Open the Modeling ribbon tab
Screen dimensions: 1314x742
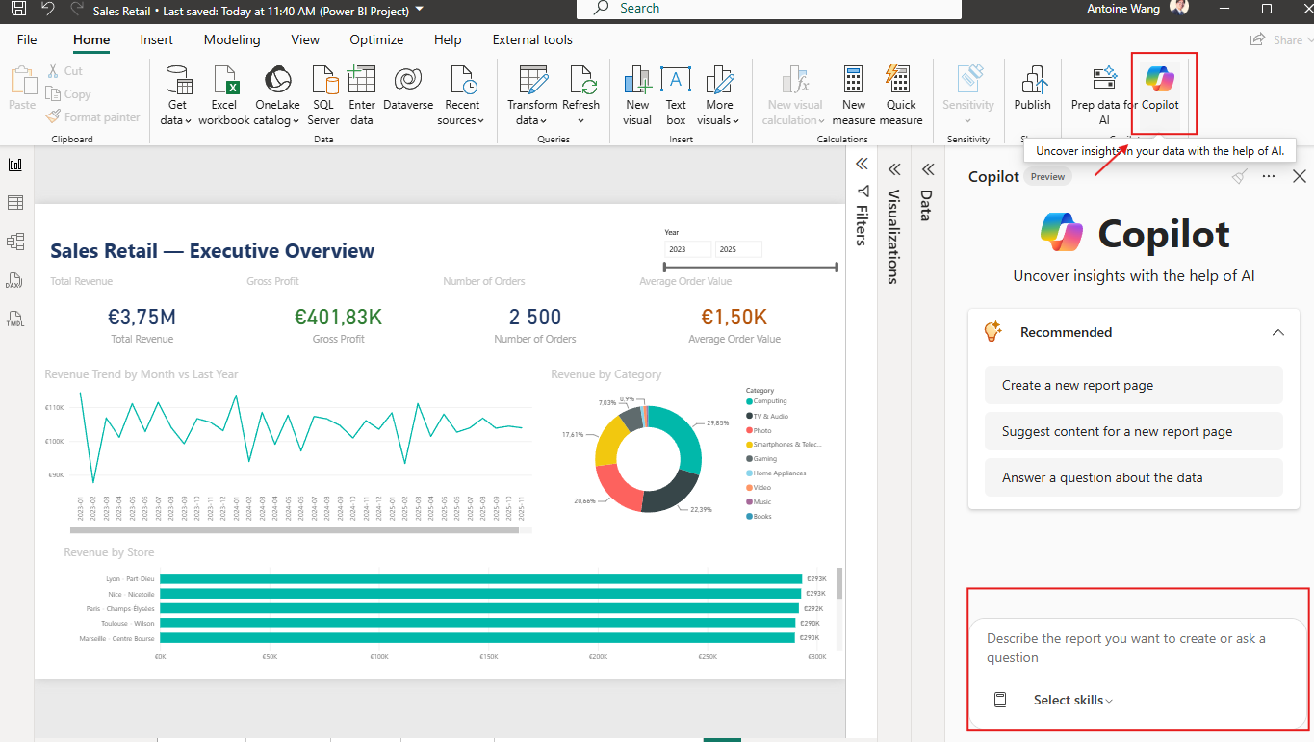tap(232, 39)
